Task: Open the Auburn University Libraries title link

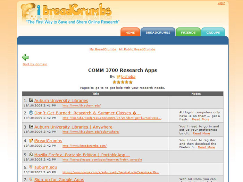Action: click(61, 101)
